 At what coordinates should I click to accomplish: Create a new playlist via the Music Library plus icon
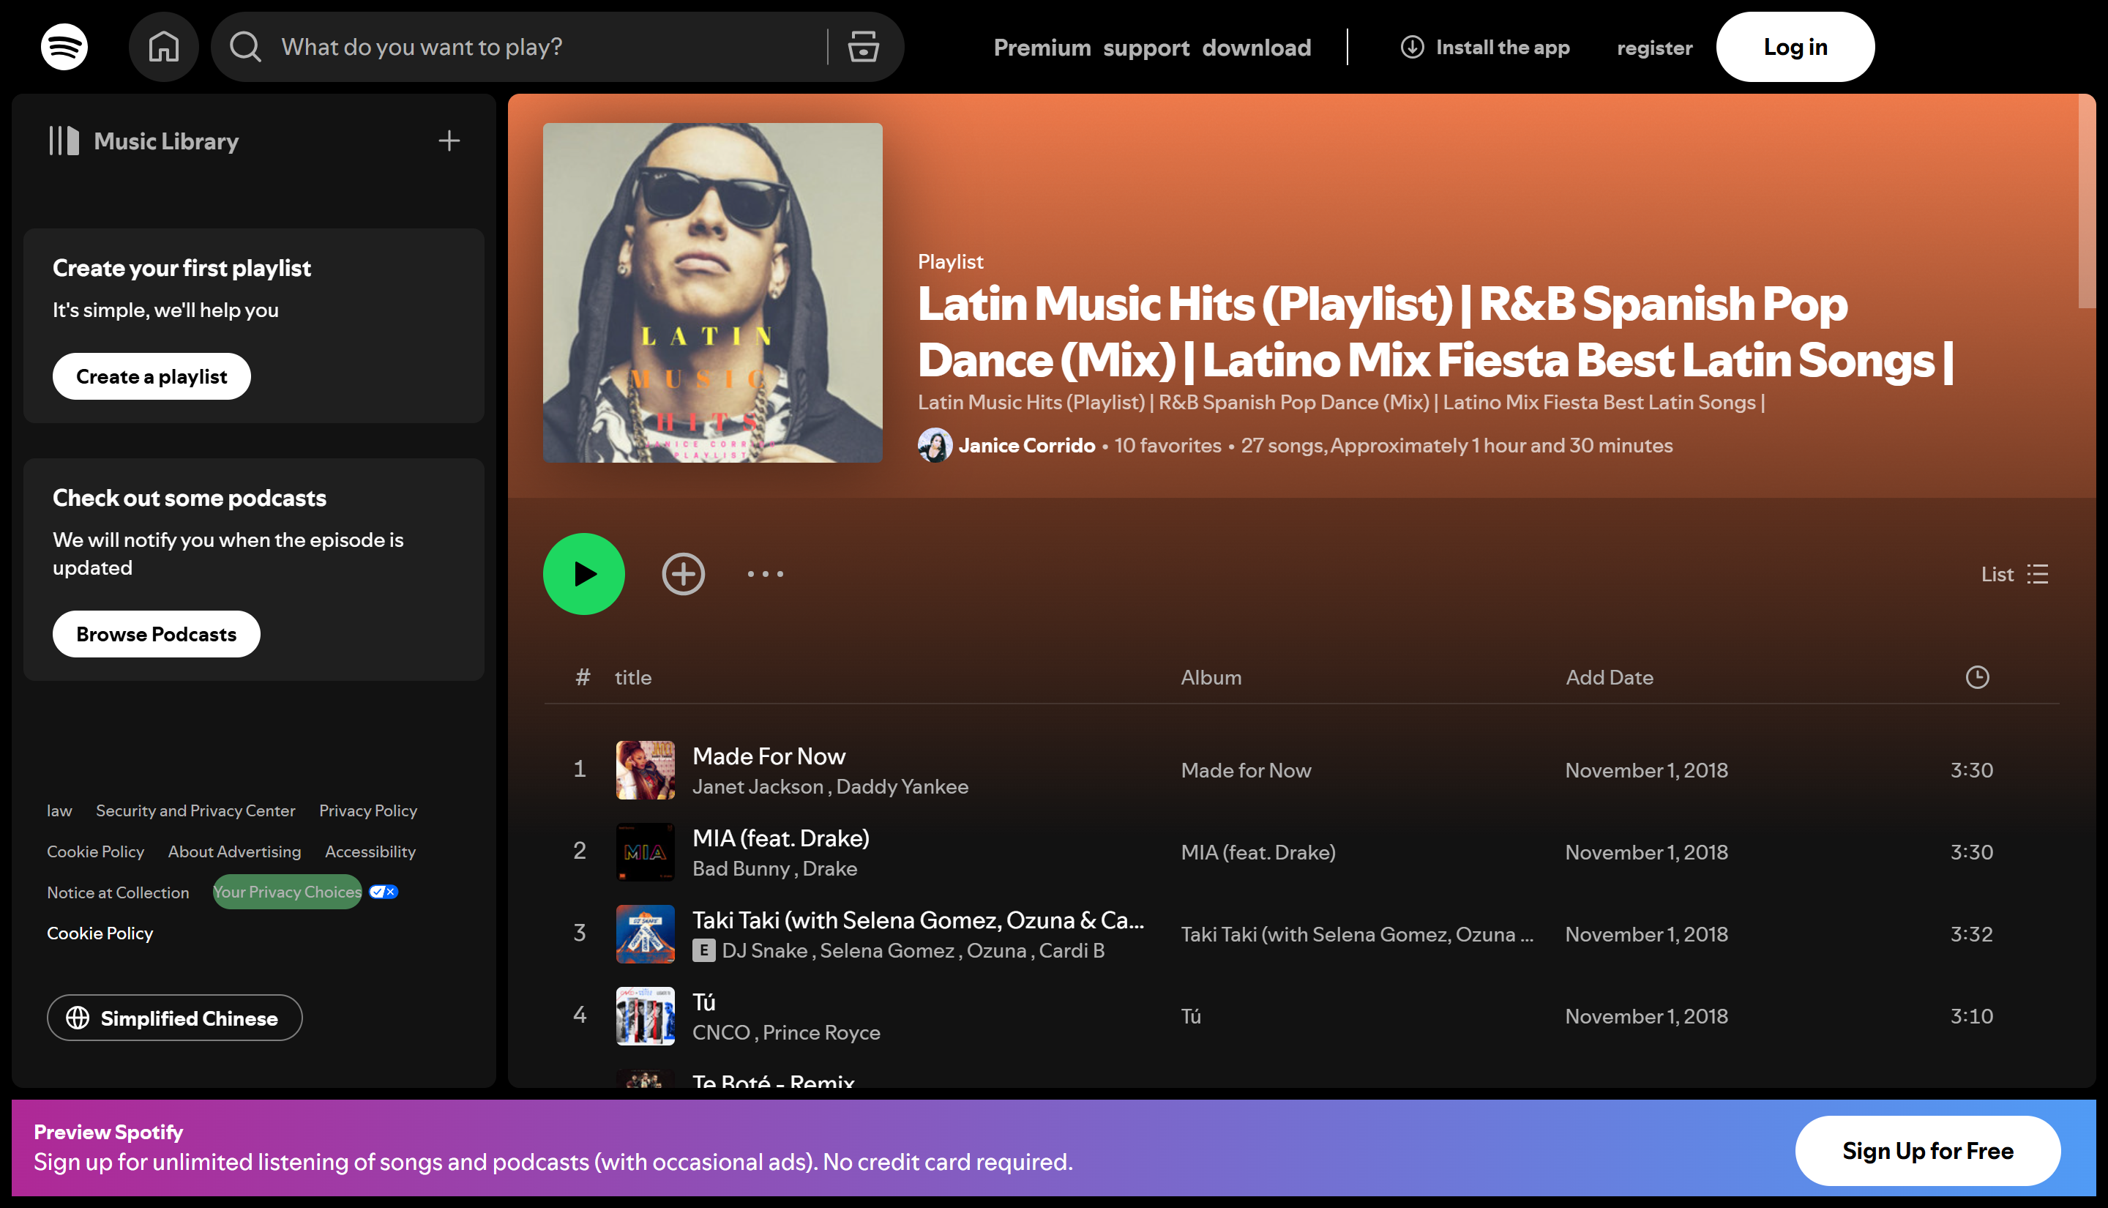pyautogui.click(x=448, y=141)
